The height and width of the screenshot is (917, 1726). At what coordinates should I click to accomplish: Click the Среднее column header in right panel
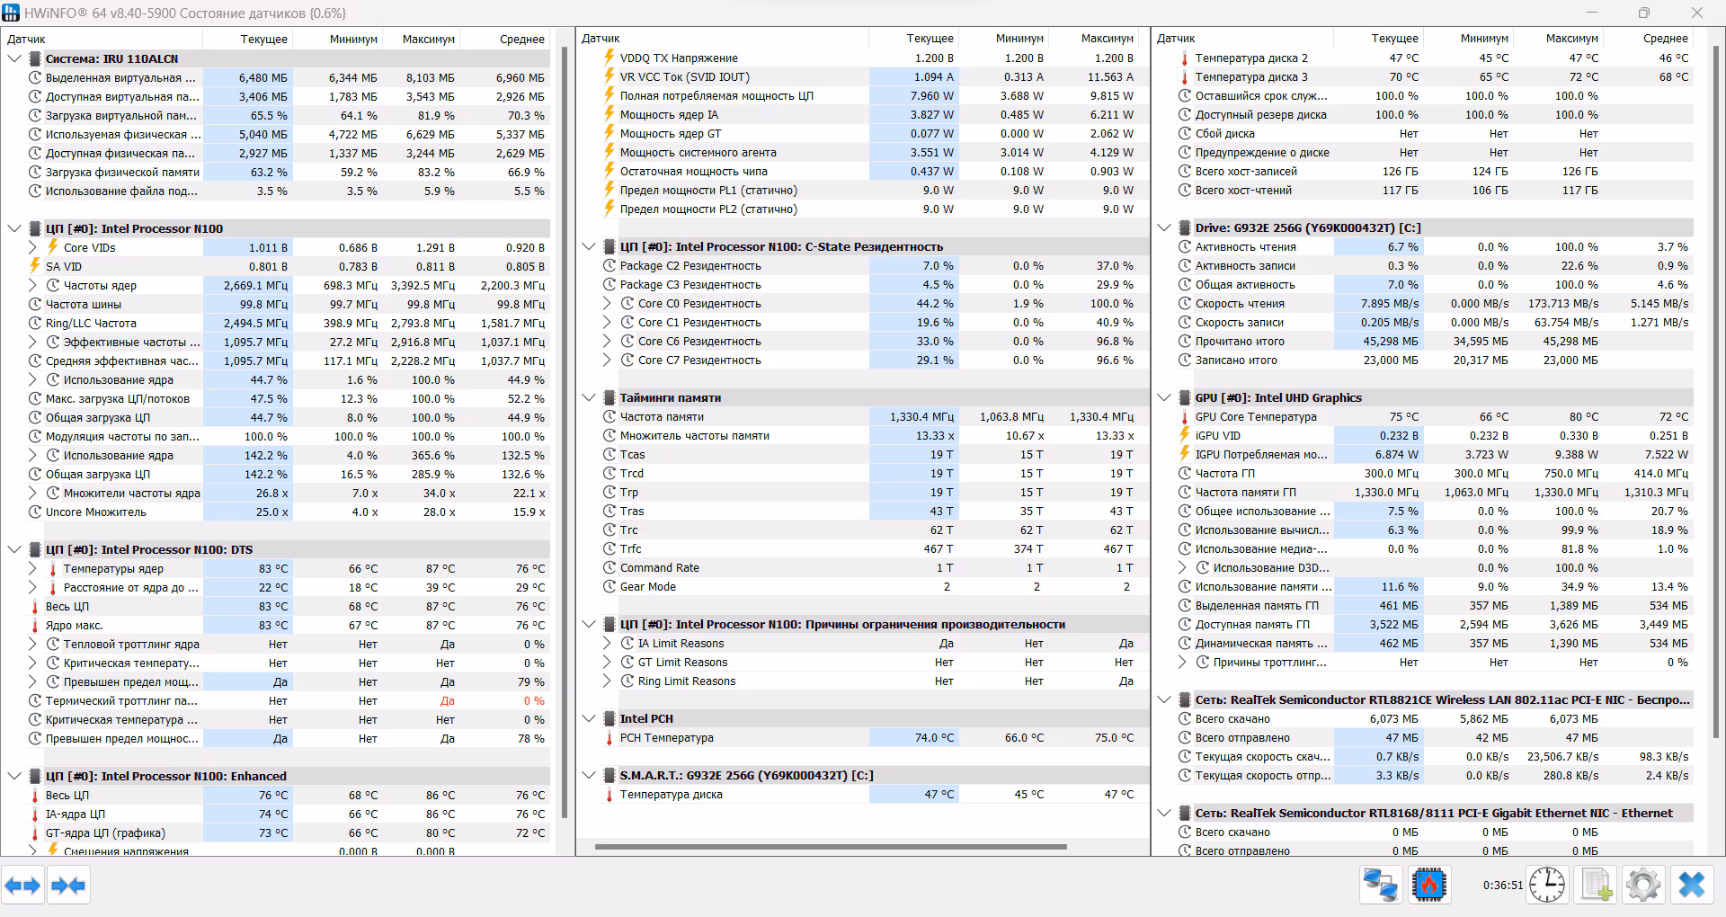click(1665, 39)
